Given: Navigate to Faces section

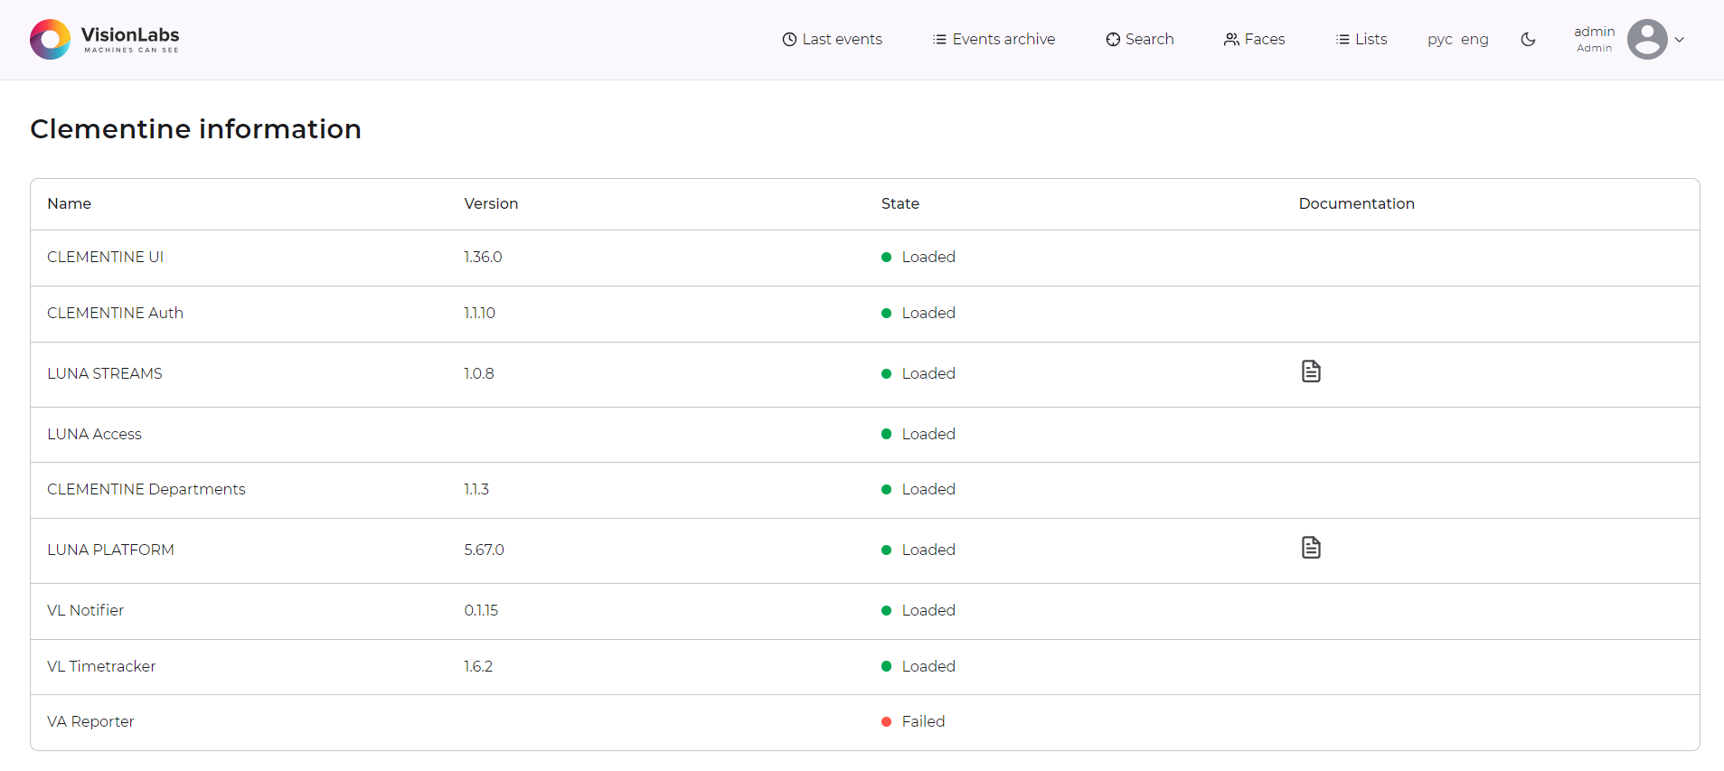Looking at the screenshot, I should point(1254,40).
